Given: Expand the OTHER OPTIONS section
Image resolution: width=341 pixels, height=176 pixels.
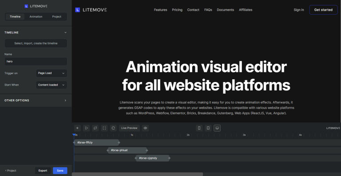Looking at the screenshot, I should click(65, 101).
